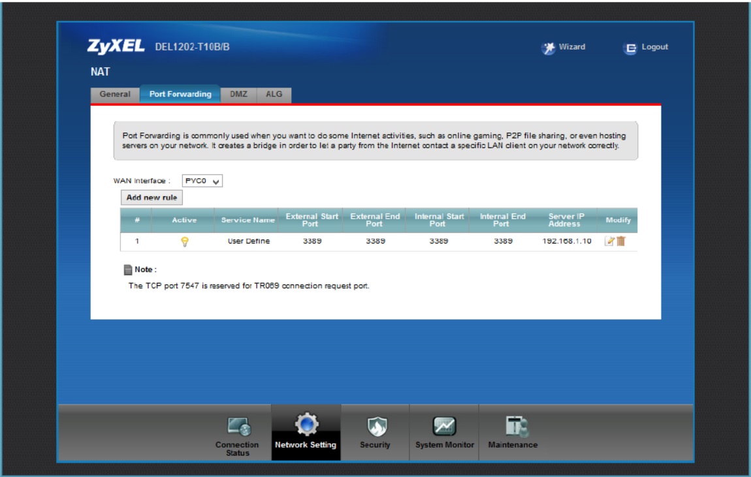Viewport: 751px width, 477px height.
Task: Open the Connection Status icon
Action: point(238,427)
